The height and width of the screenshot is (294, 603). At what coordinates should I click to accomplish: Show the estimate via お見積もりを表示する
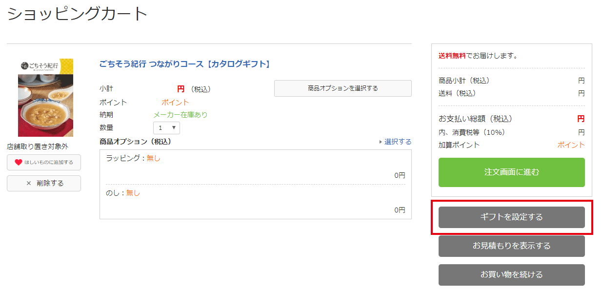(511, 246)
